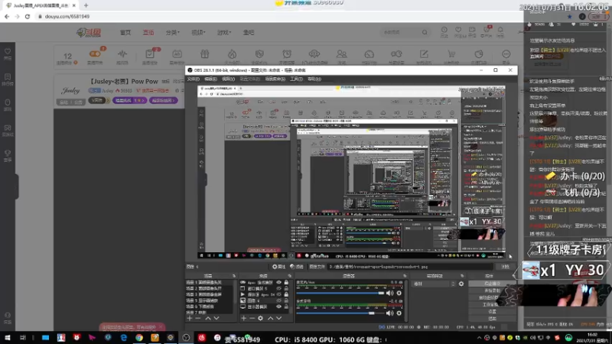This screenshot has width=612, height=344.
Task: Pop out the Scenes dock icon
Action: click(234, 276)
